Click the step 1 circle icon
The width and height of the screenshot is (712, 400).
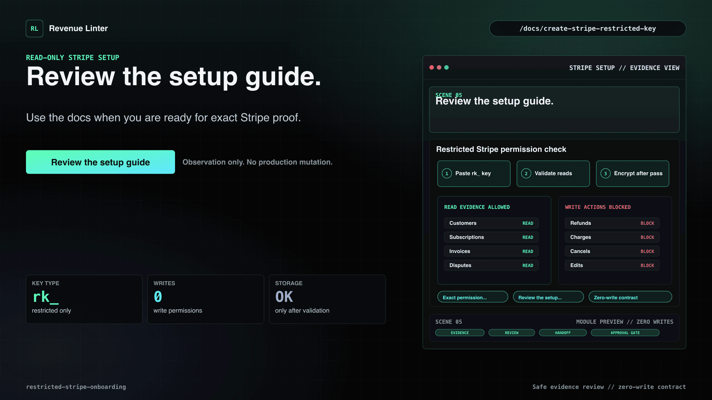(447, 173)
